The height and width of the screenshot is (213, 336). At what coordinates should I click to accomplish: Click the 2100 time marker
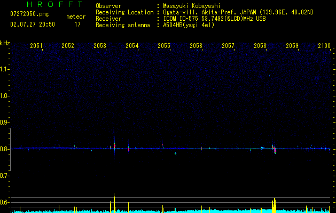coord(324,45)
